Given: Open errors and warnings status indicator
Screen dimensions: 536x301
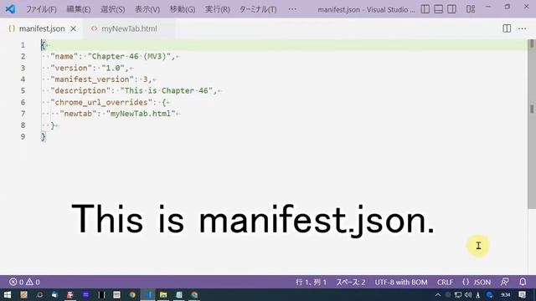Looking at the screenshot, I should [x=24, y=282].
